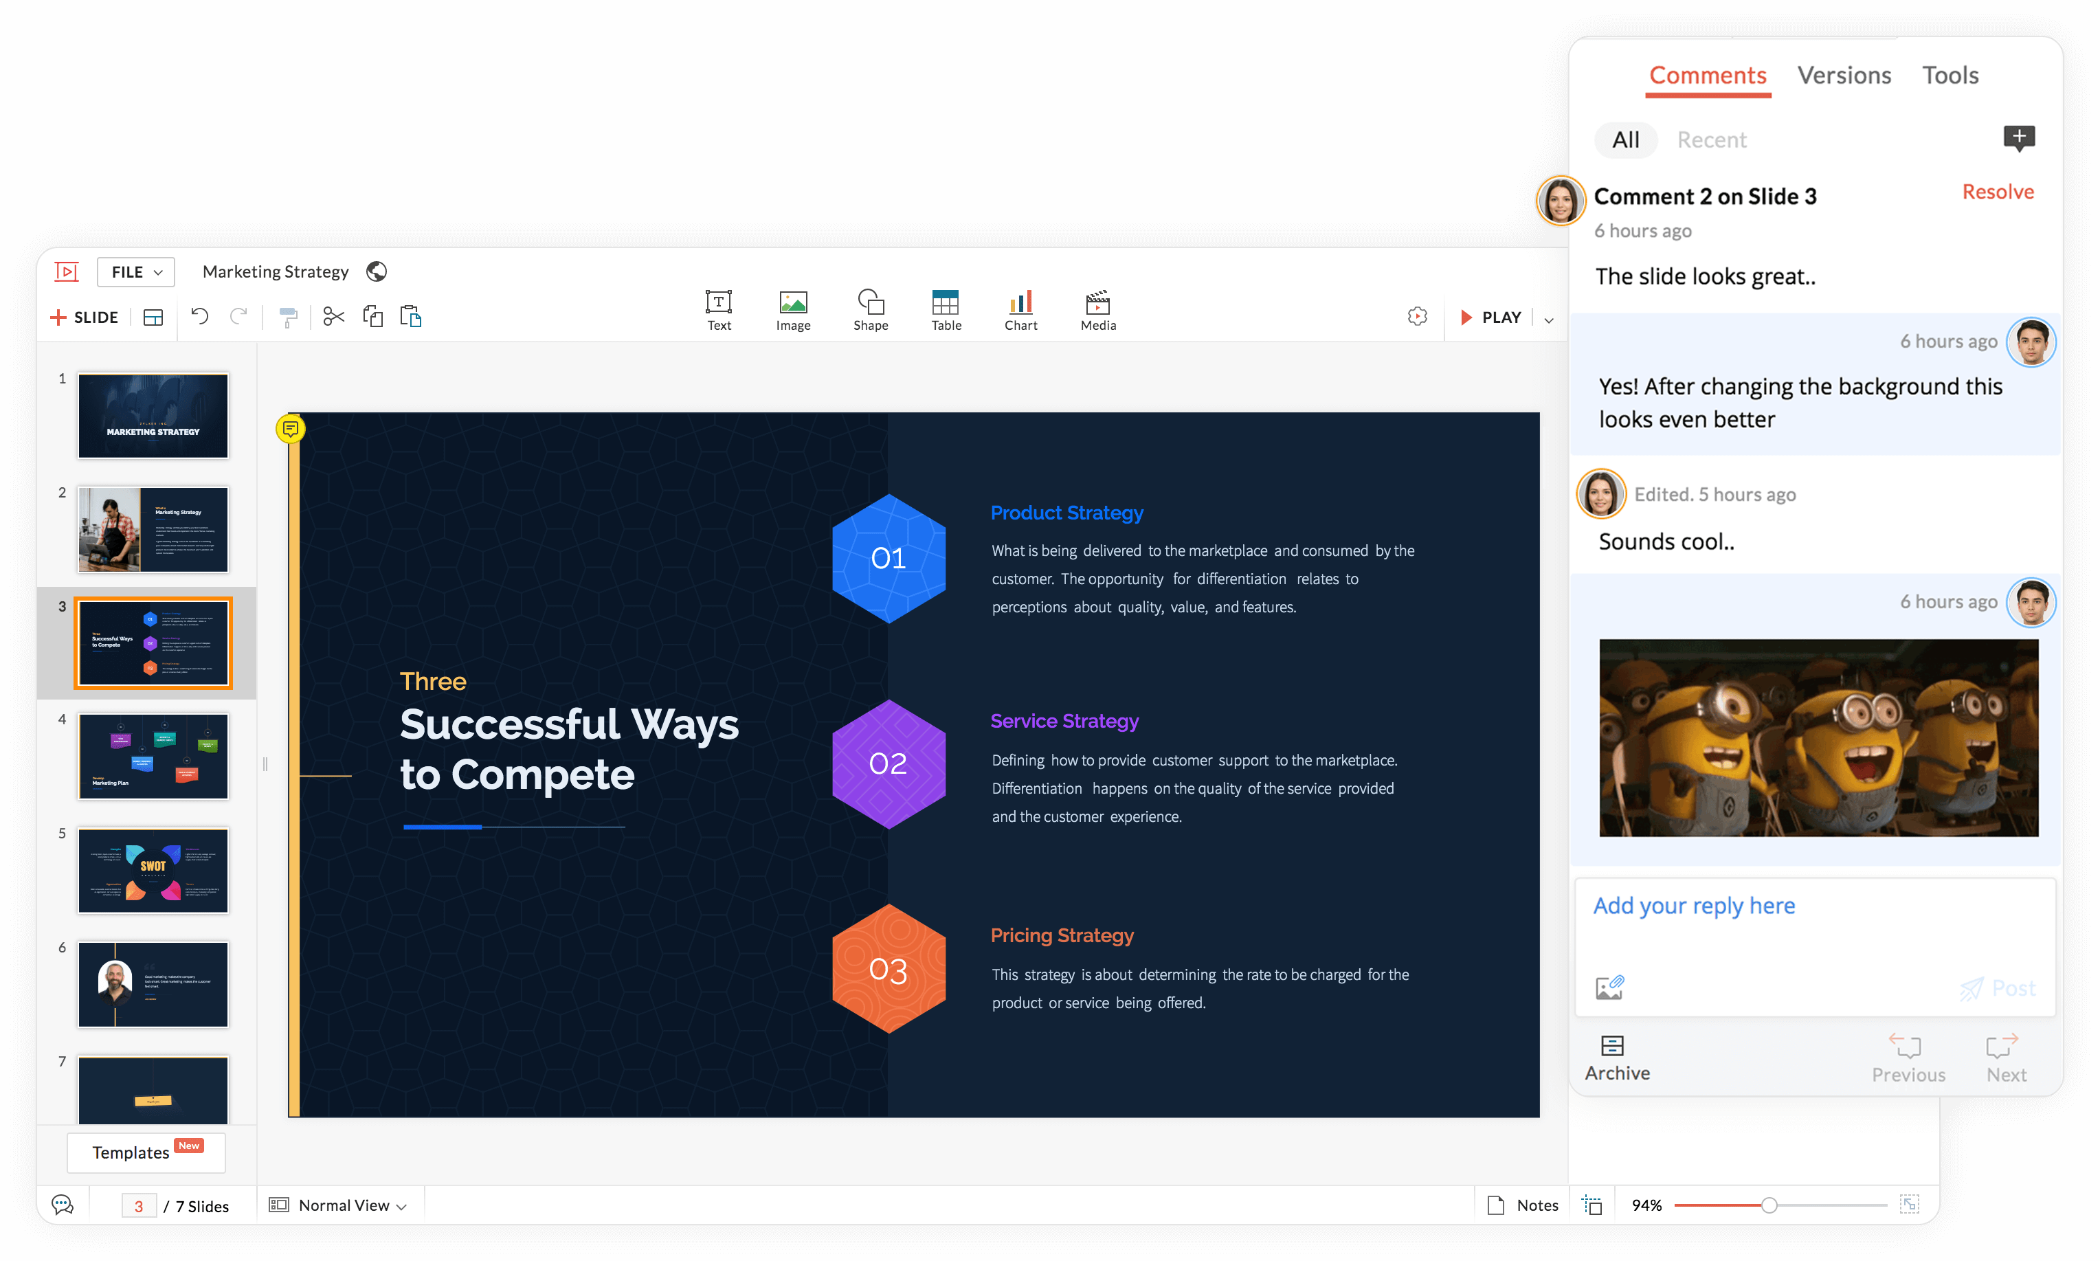Select the All comments filter
The image size is (2100, 1261).
click(x=1625, y=140)
